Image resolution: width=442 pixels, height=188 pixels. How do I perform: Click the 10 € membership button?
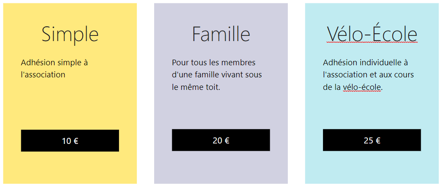click(x=70, y=140)
